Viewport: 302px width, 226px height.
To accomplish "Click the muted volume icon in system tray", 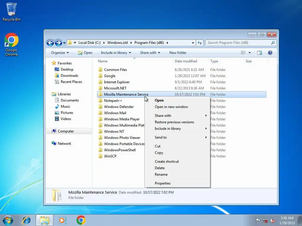I will click(x=272, y=220).
